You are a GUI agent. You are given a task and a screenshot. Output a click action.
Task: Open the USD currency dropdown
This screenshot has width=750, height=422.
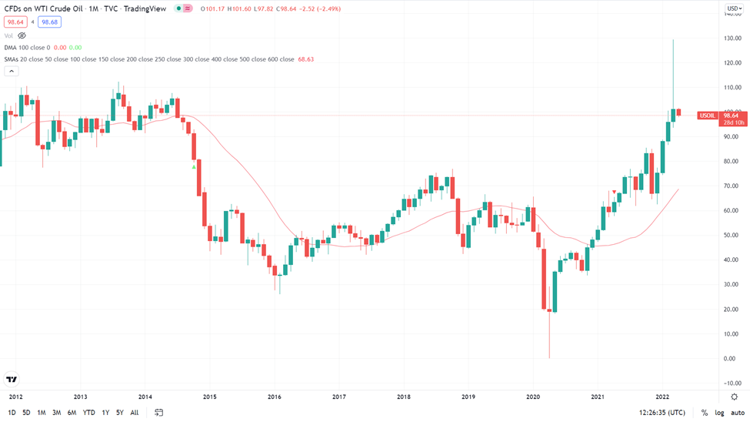pos(734,8)
